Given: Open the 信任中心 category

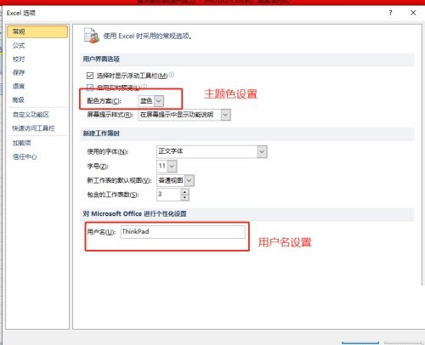Looking at the screenshot, I should [25, 156].
